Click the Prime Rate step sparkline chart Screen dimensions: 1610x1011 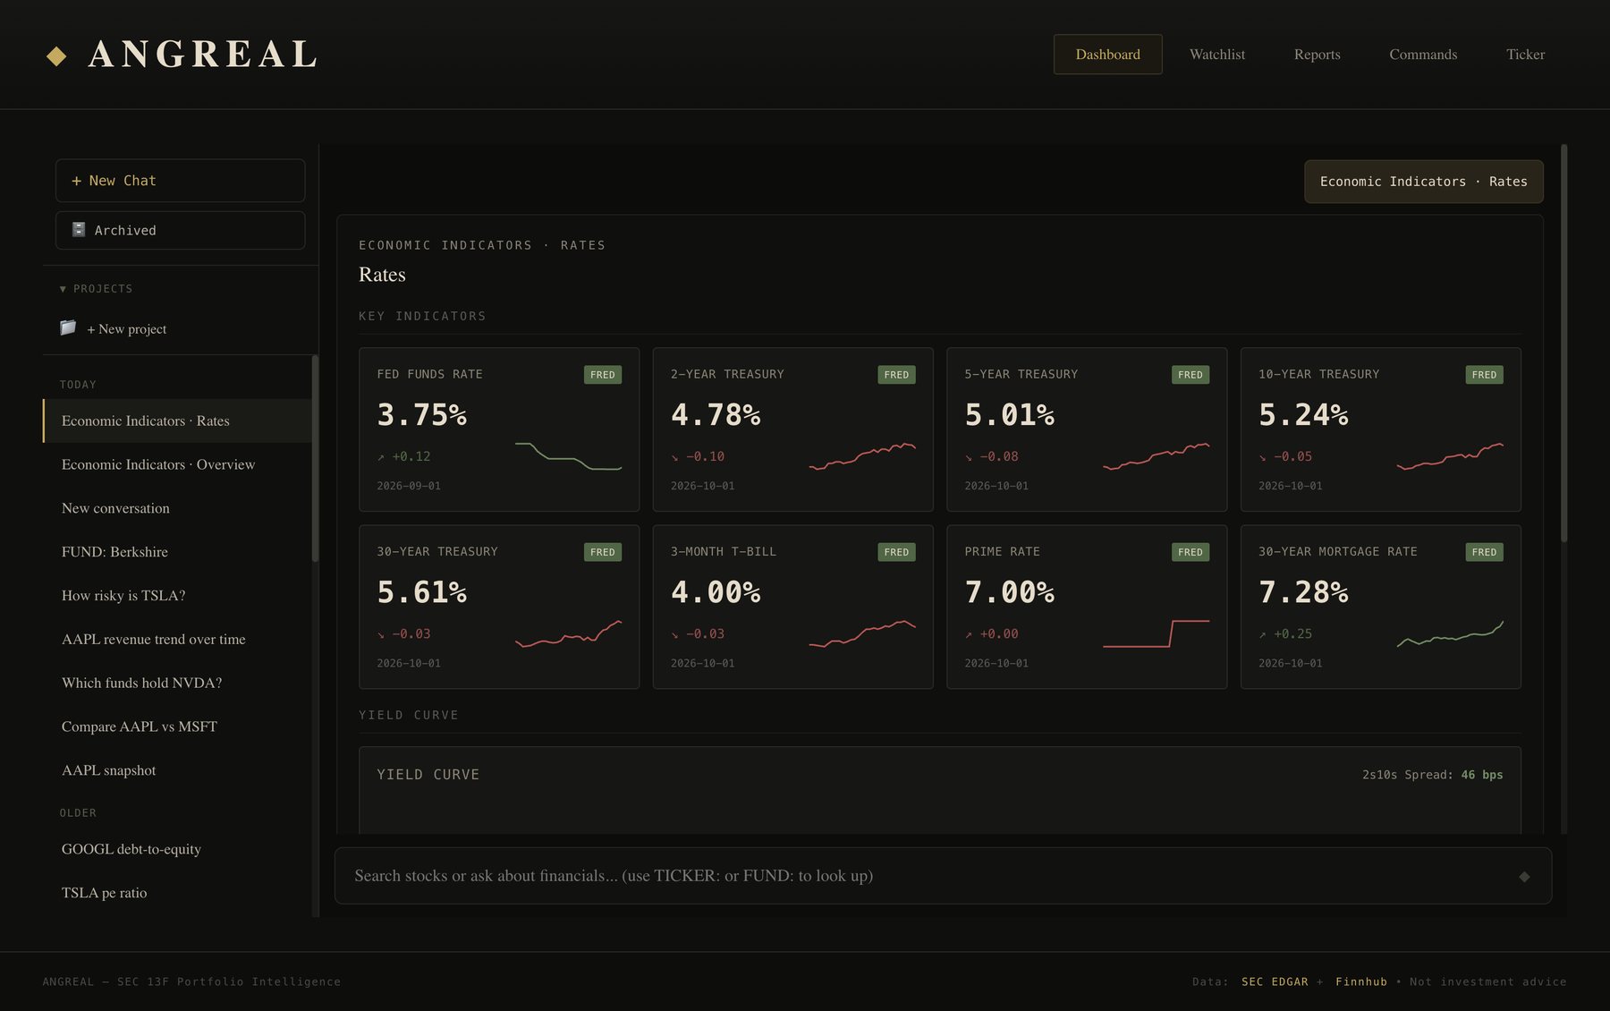1156,633
